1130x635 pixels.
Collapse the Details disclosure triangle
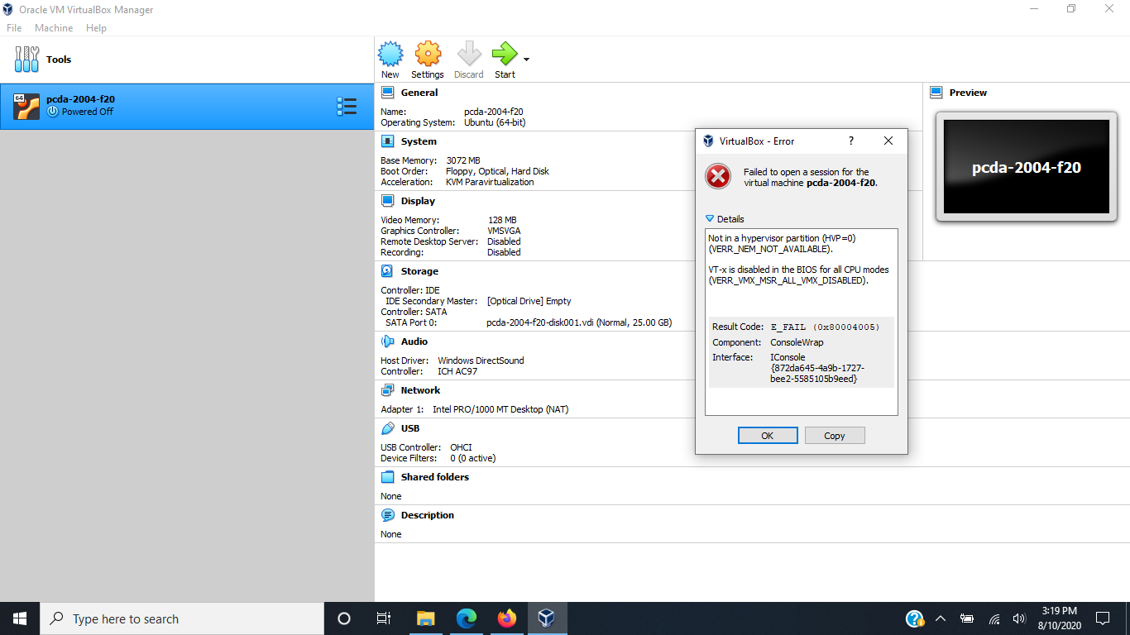709,219
